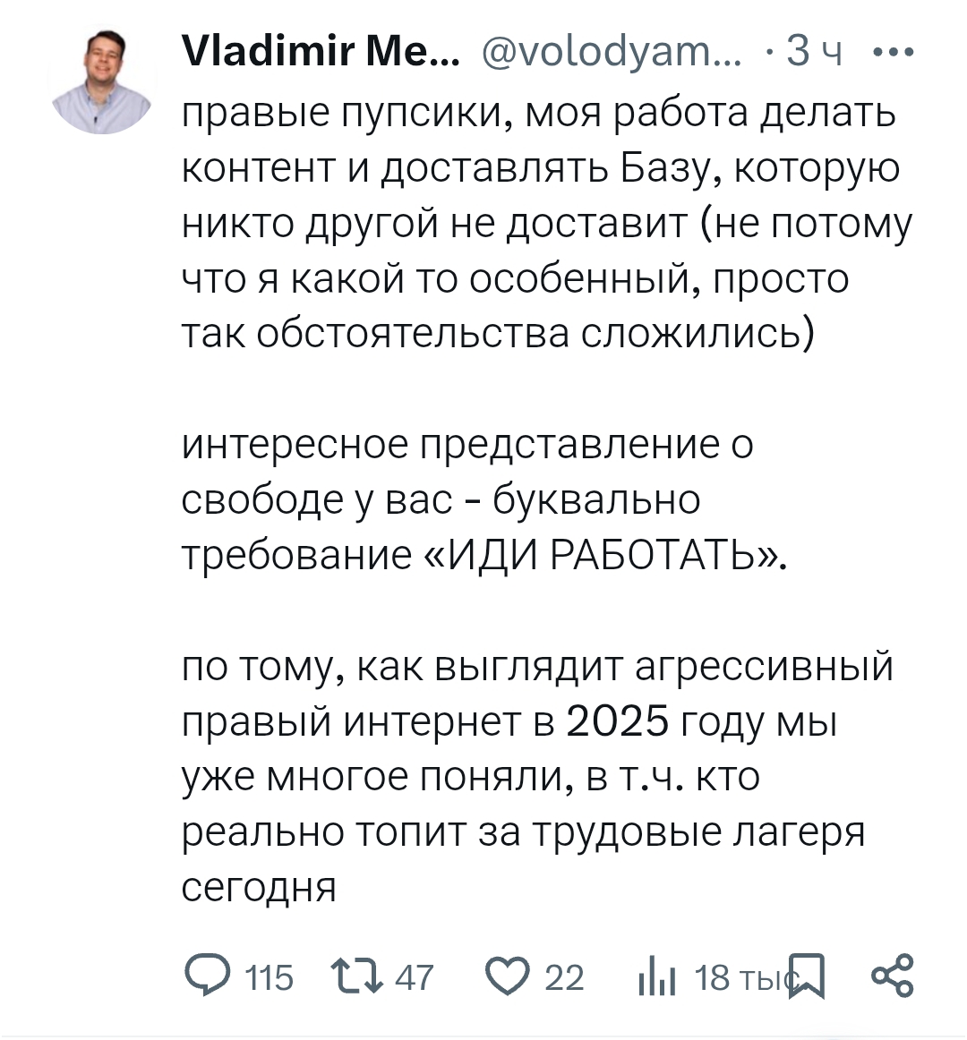Click the reply speech bubble icon
Viewport: 967px width, 1040px height.
click(208, 976)
